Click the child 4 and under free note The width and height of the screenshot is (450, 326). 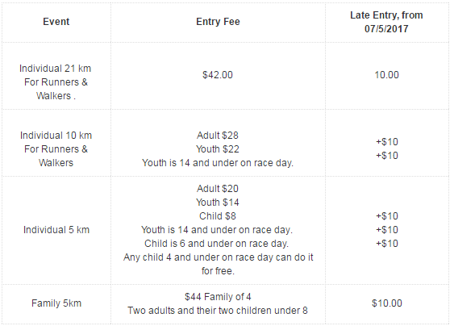point(218,264)
